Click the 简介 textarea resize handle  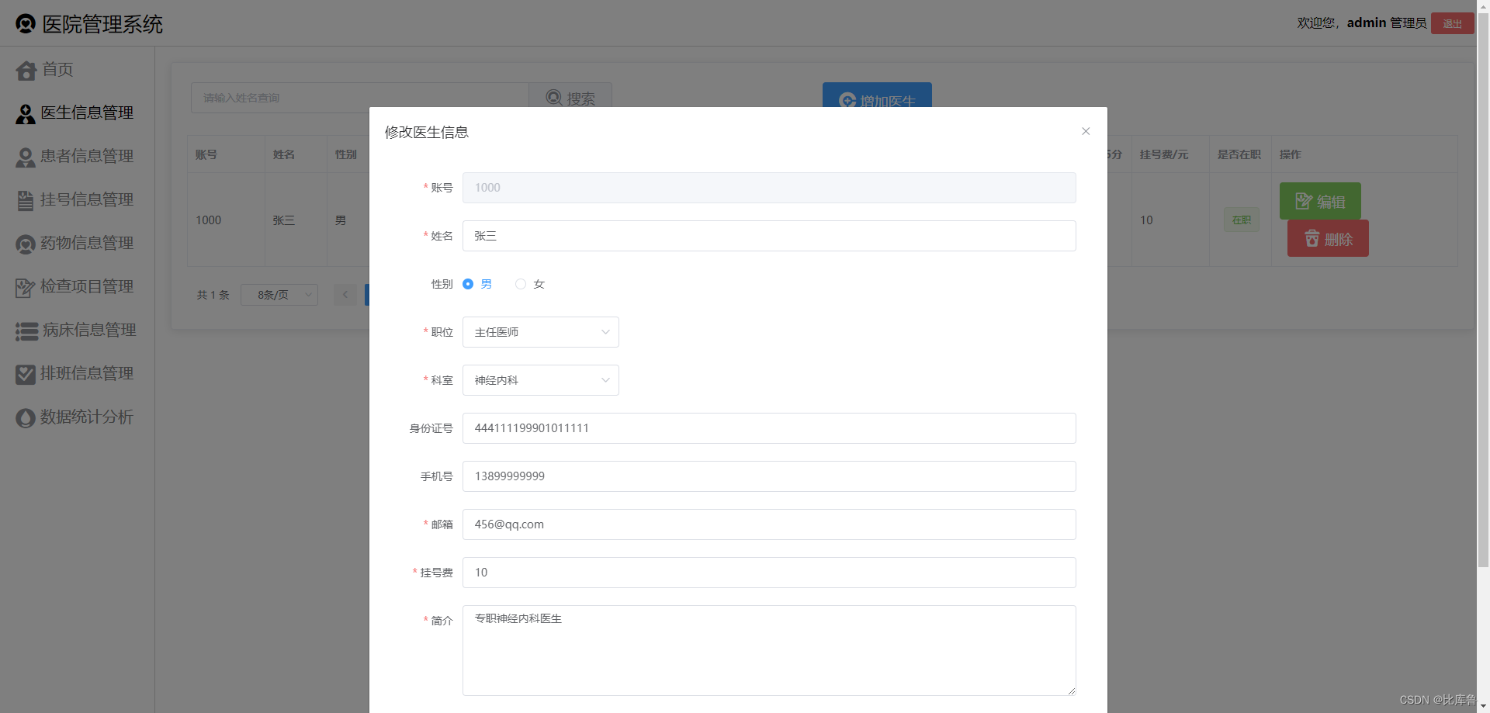point(1071,691)
